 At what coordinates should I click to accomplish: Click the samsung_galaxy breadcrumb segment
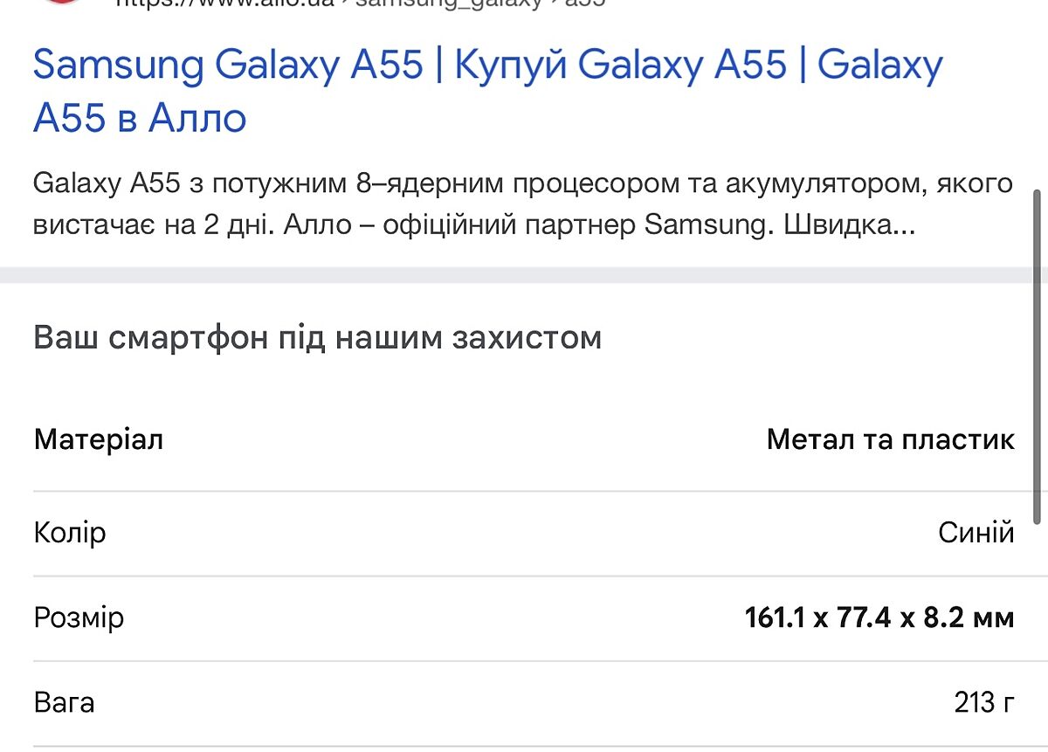pyautogui.click(x=449, y=3)
